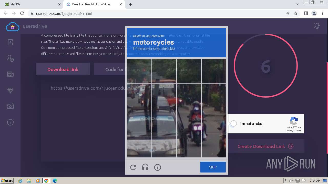This screenshot has height=184, width=328.
Task: Reload the current page
Action: point(22,13)
